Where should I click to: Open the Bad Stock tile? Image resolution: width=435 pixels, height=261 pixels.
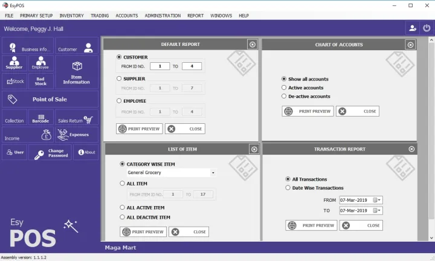41,82
